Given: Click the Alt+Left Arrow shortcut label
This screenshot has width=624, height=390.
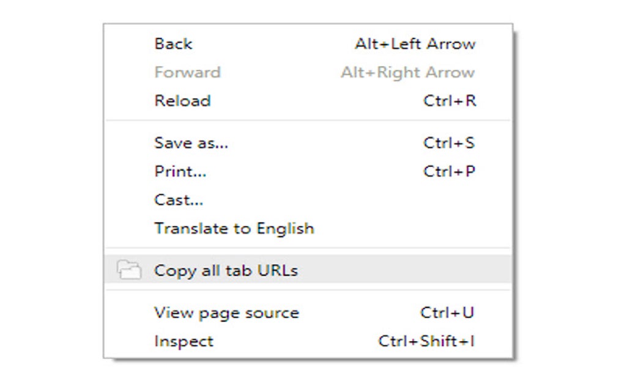Looking at the screenshot, I should tap(415, 44).
